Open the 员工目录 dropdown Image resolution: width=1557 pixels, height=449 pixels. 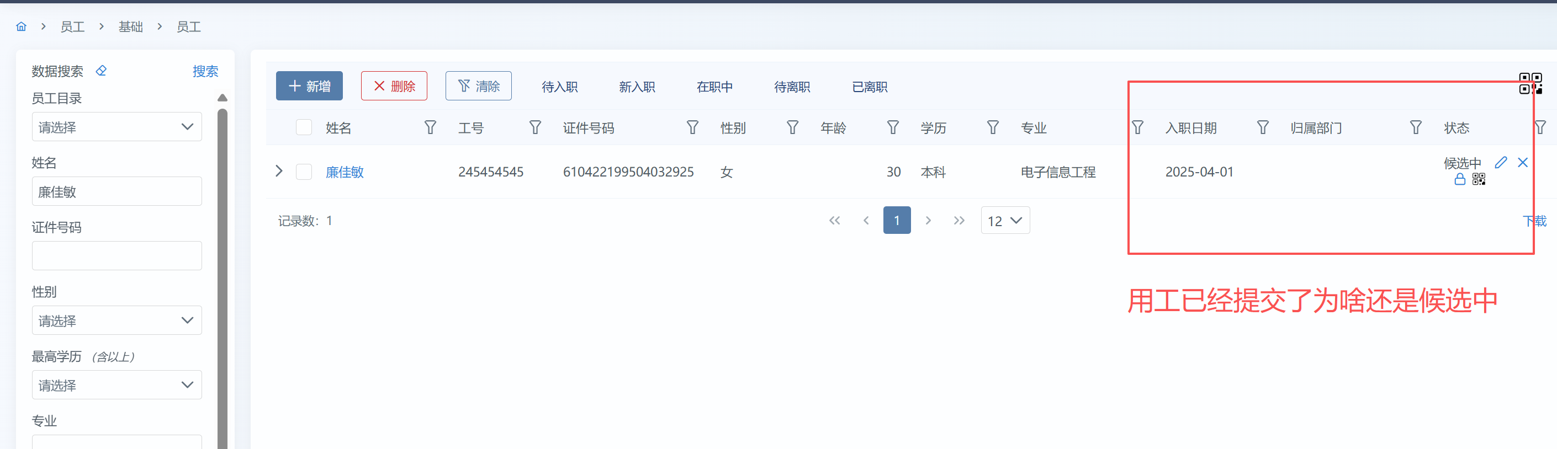(x=116, y=127)
